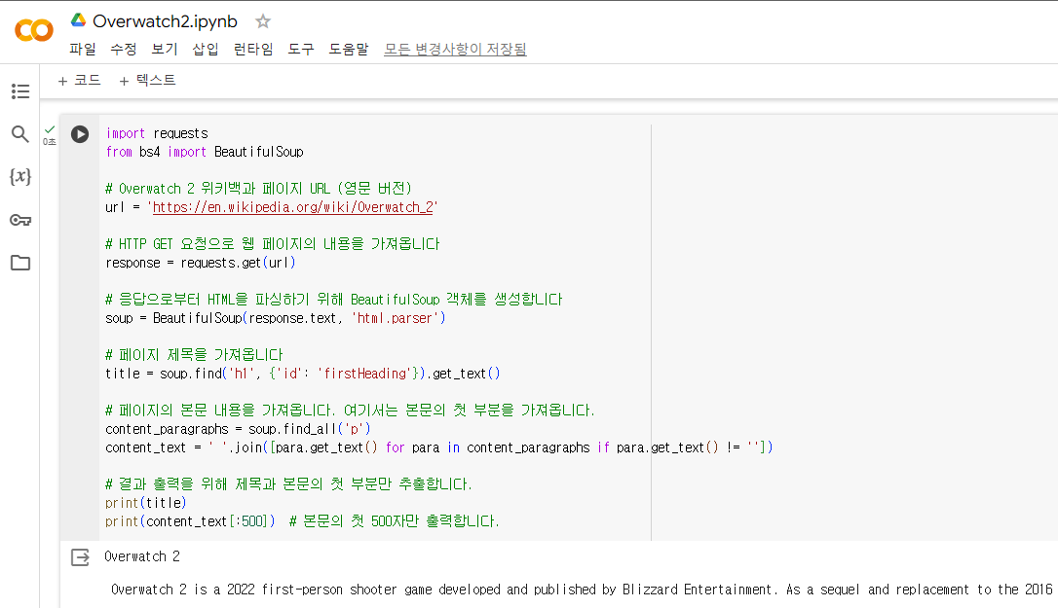Viewport: 1058px width, 608px height.
Task: Click the 'title = soup.find' code line
Action: (303, 373)
